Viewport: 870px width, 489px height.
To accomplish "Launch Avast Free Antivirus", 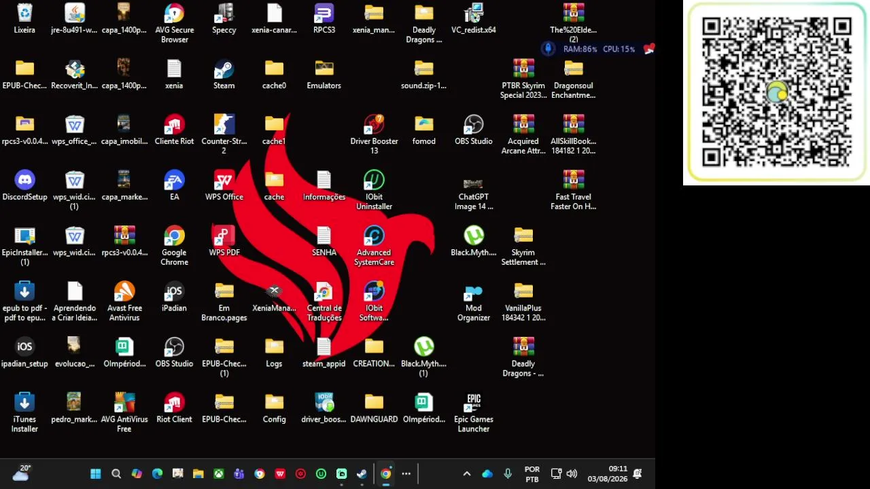I will click(124, 302).
